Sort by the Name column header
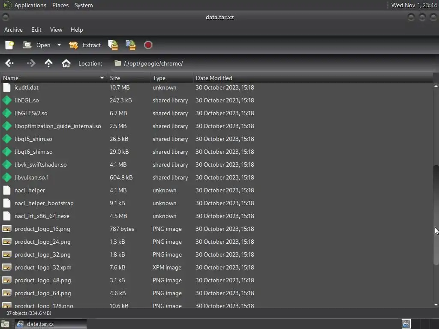The height and width of the screenshot is (329, 439). tap(54, 78)
